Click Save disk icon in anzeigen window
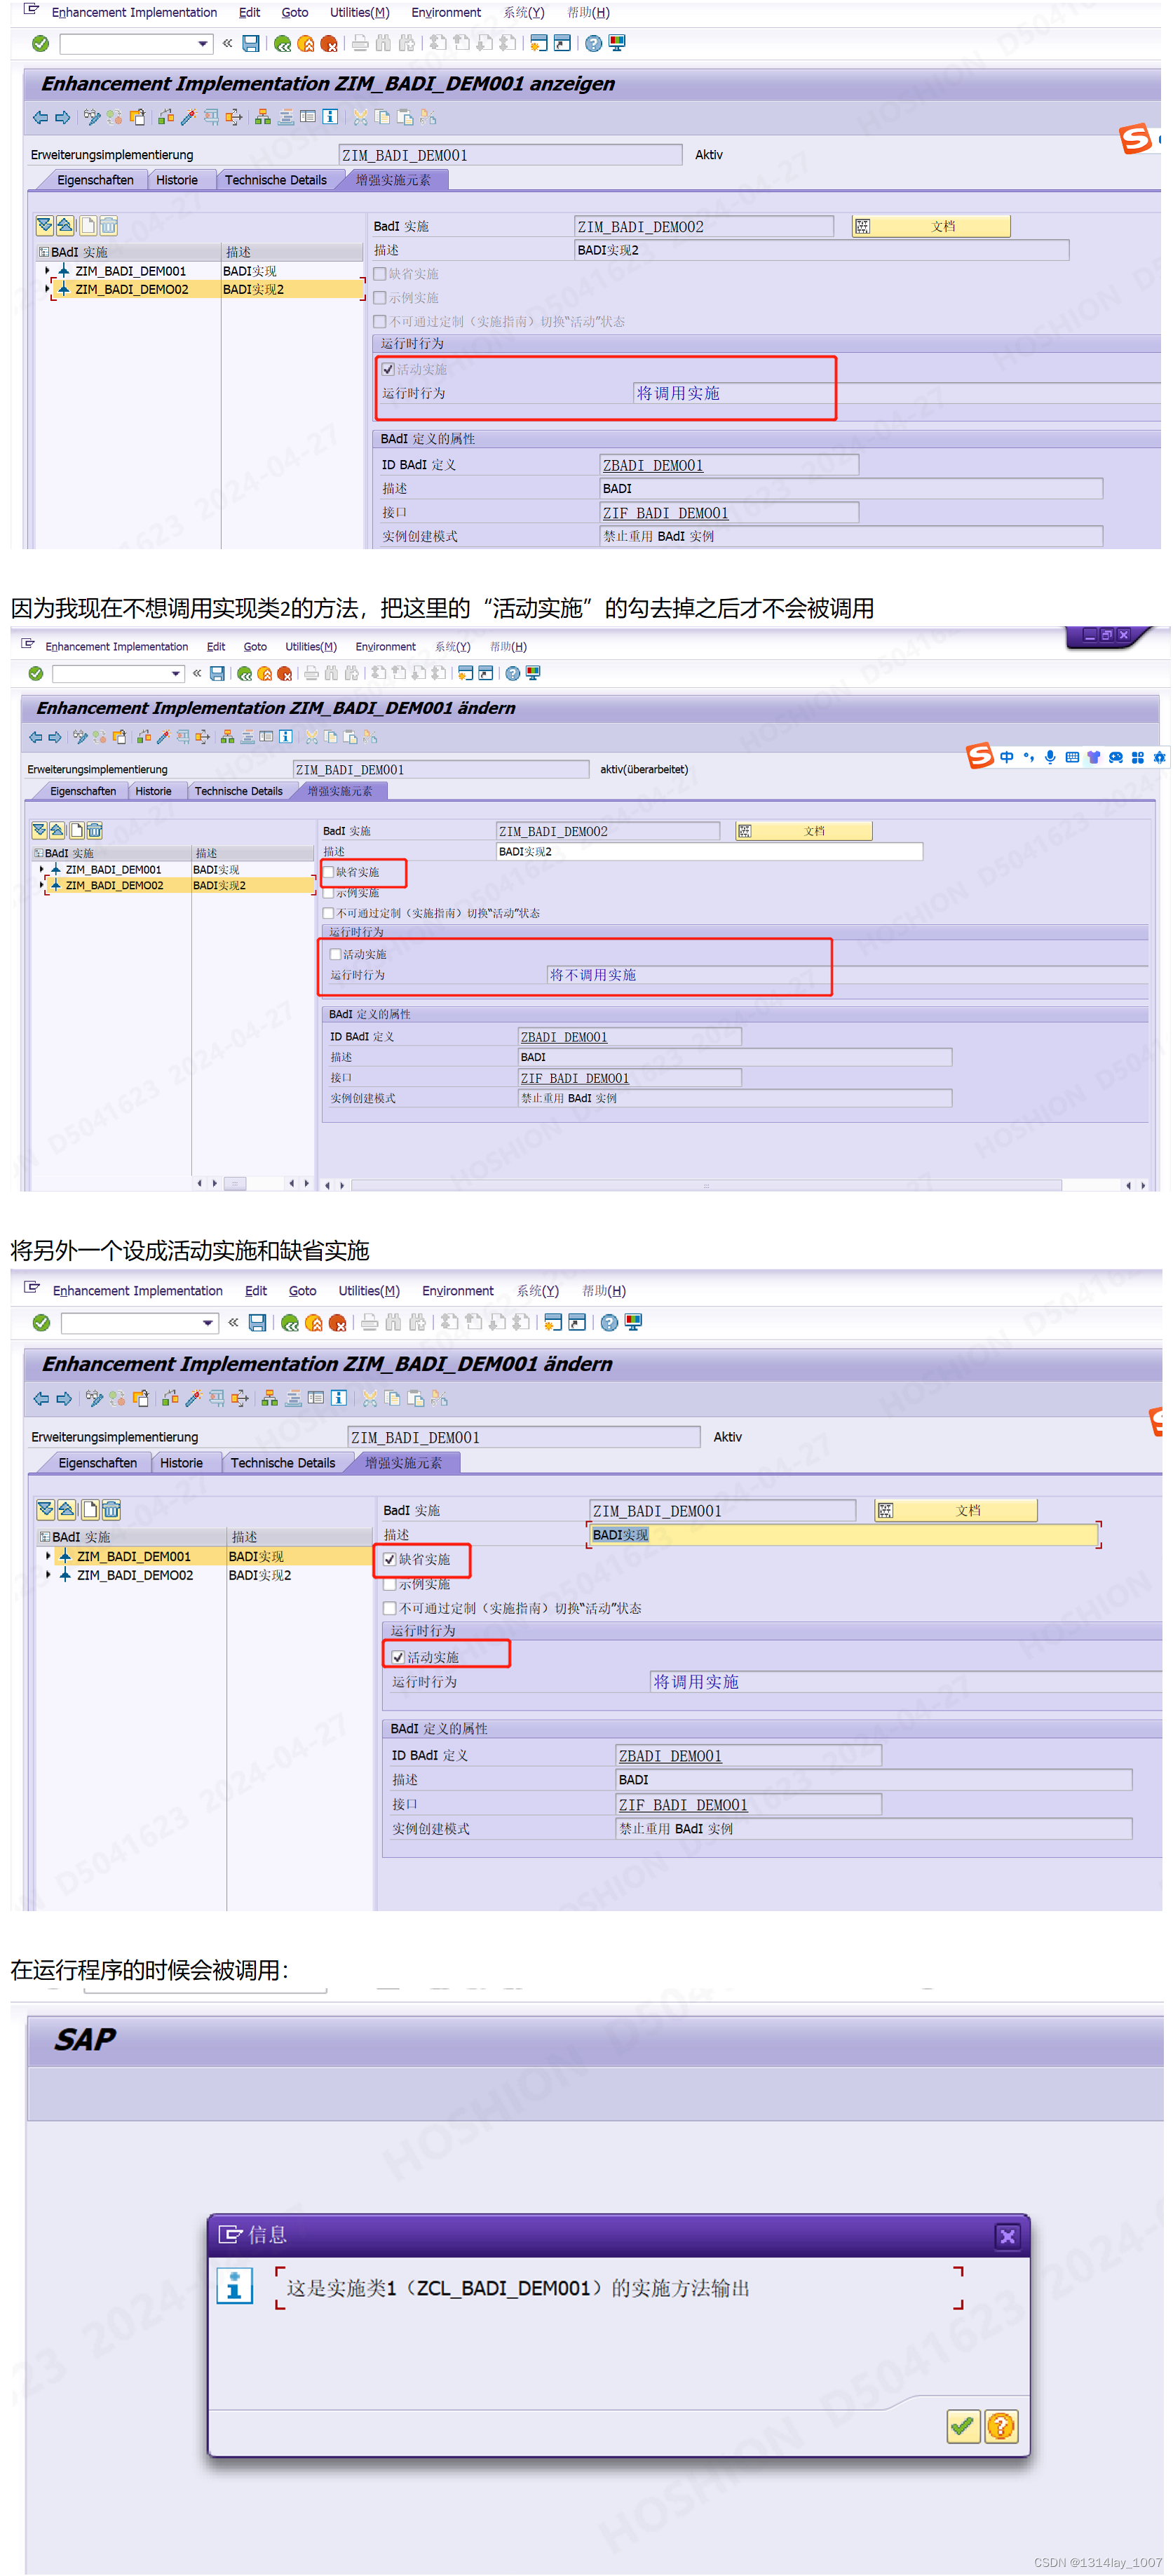This screenshot has width=1173, height=2576. point(251,44)
